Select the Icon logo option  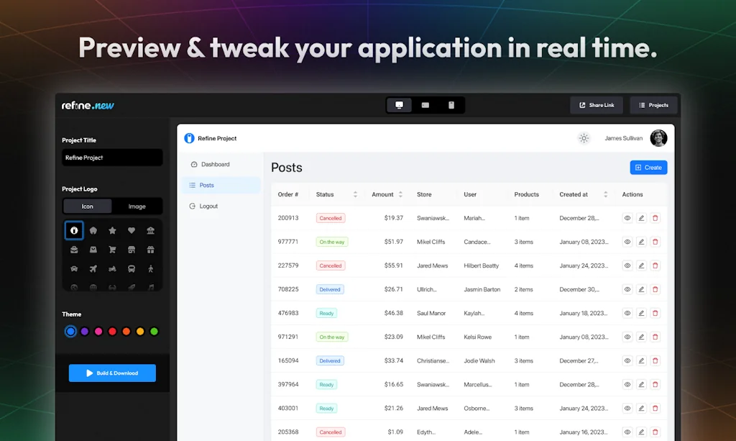click(86, 206)
